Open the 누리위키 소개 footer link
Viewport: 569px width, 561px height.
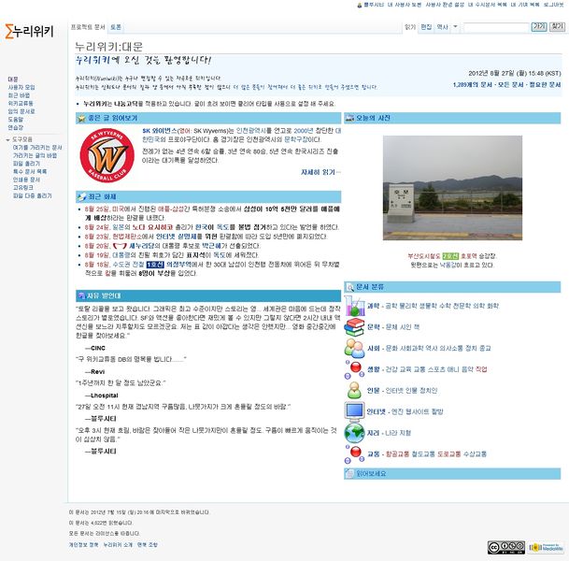coord(118,545)
